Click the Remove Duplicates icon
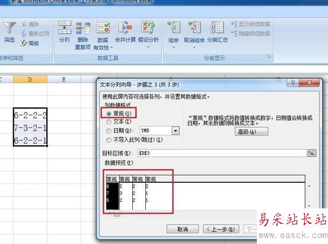 tap(83, 28)
